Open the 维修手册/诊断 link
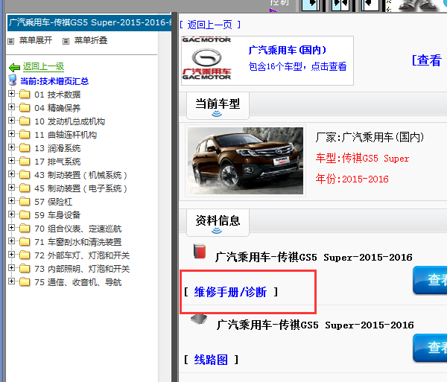 [x=230, y=292]
